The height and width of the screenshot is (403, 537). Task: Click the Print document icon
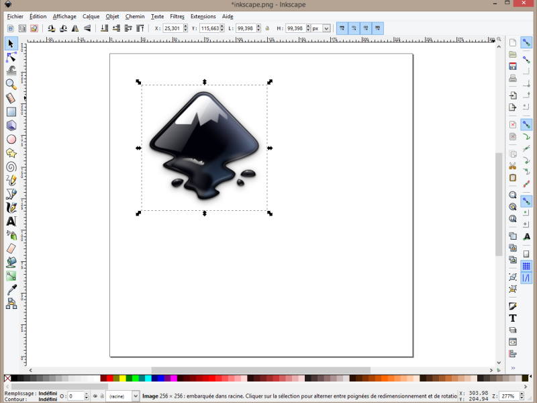(513, 78)
